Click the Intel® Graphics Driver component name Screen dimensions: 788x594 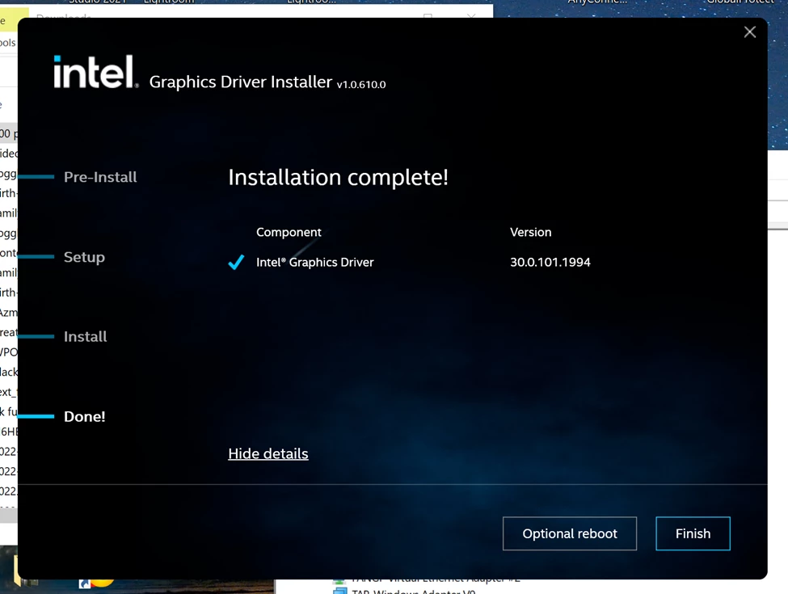[315, 263]
